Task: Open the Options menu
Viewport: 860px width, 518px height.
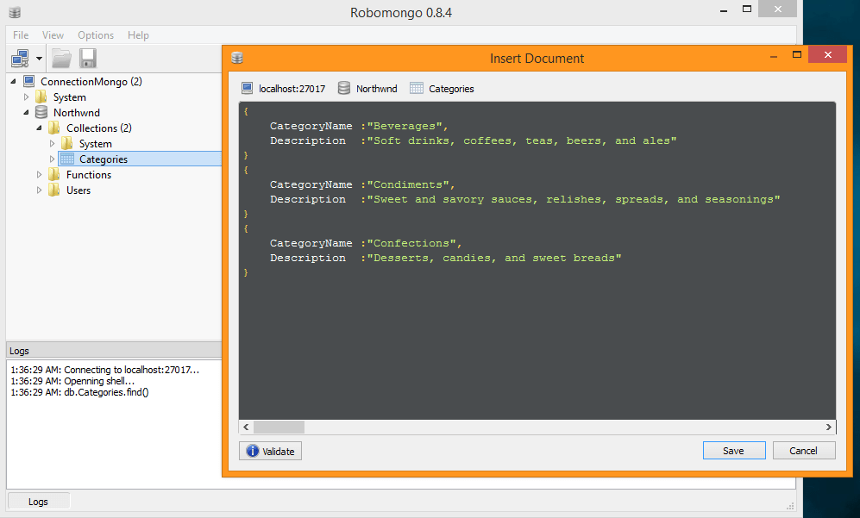Action: pos(96,35)
